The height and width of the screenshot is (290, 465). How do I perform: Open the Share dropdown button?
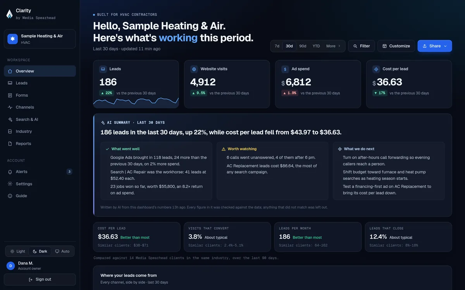click(x=435, y=46)
